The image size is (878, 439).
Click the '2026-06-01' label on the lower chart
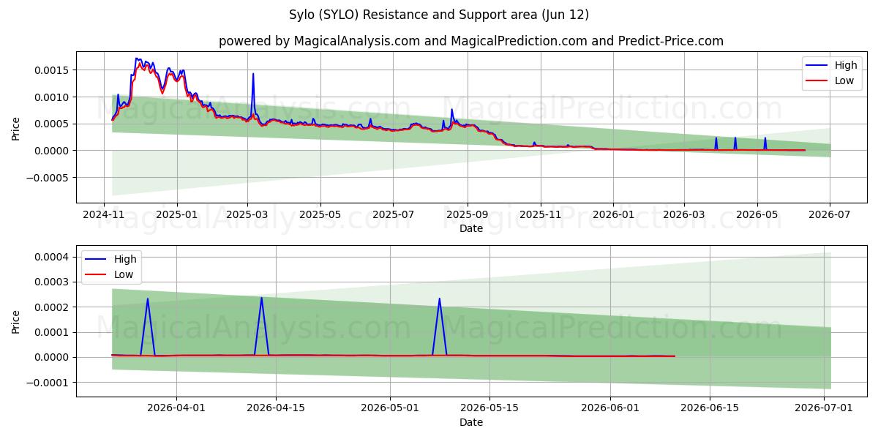click(x=610, y=409)
